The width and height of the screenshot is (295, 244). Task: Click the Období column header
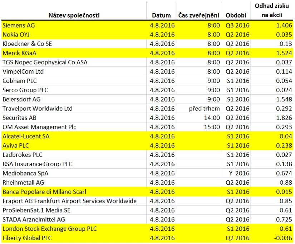tap(236, 15)
